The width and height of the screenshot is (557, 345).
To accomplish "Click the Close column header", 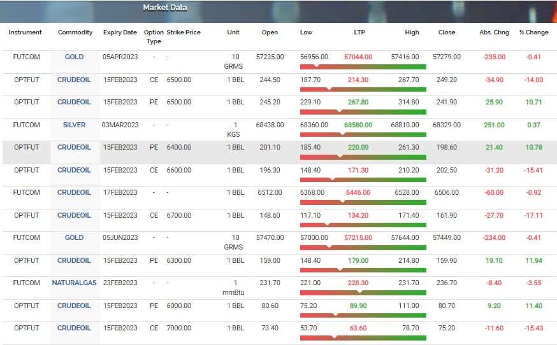I will (x=447, y=32).
